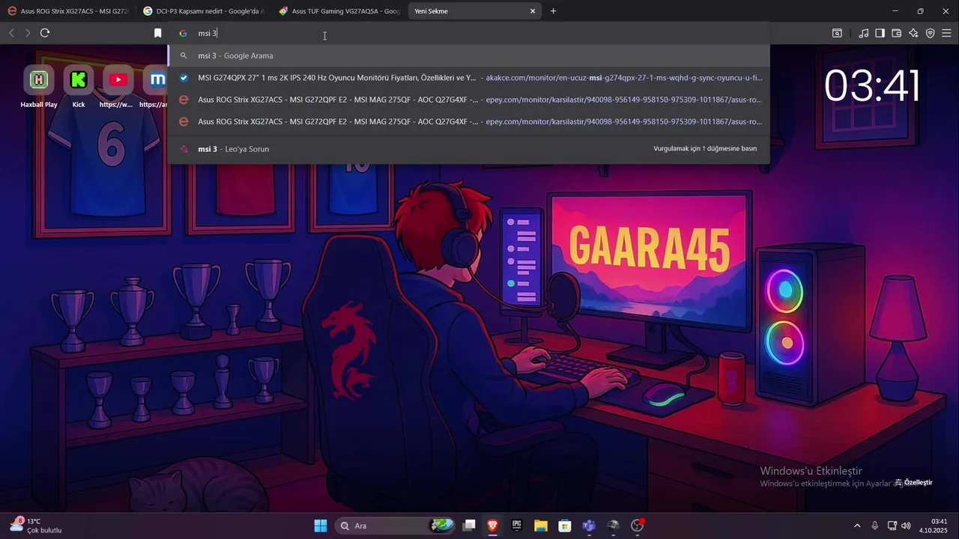Screen dimensions: 959x539
Task: Close the 'Yeni Sekme' tab
Action: [533, 11]
